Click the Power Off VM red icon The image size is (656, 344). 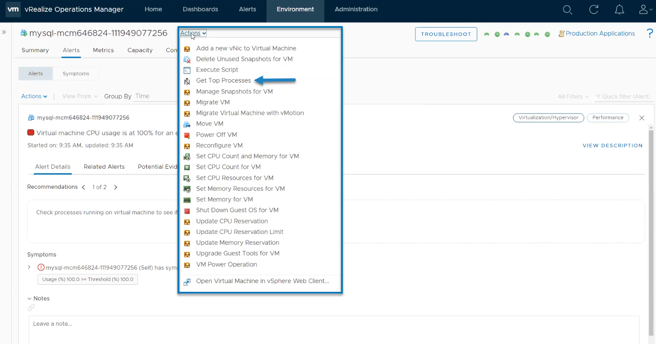tap(187, 135)
